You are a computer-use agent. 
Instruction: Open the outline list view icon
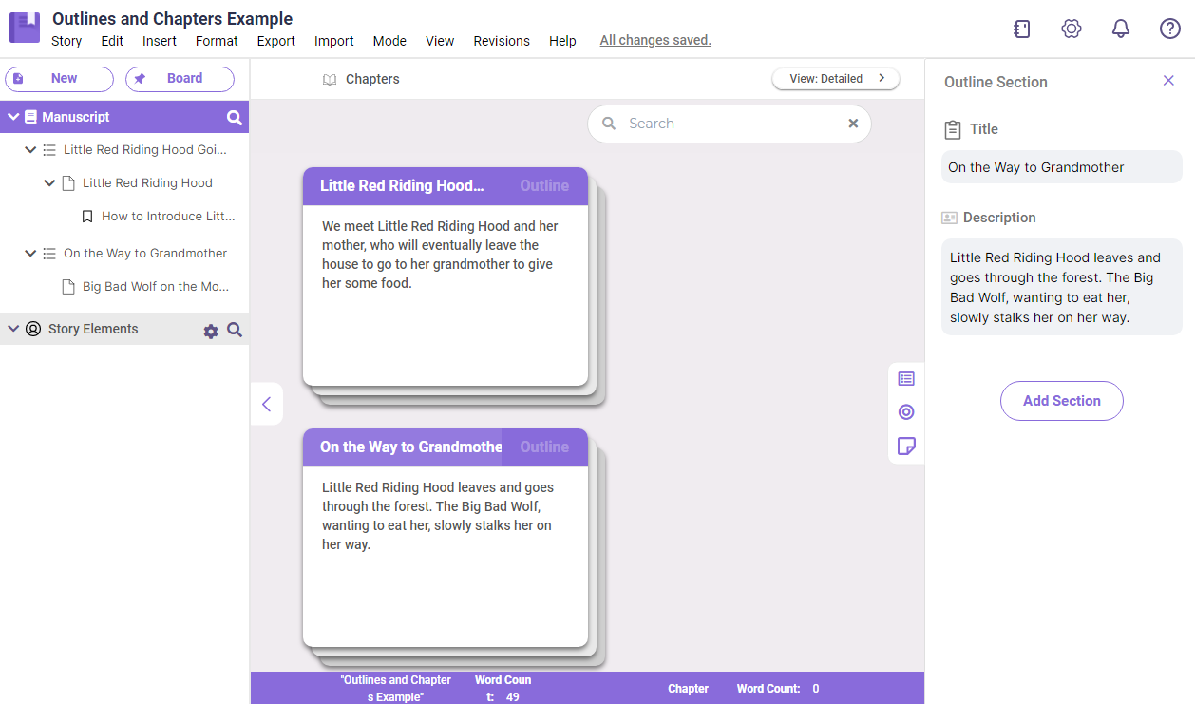906,378
